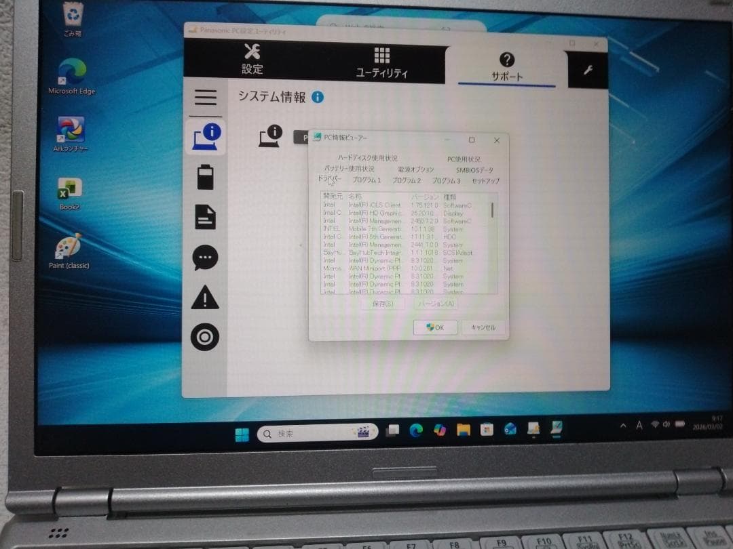Click the laptop info icon in content area
This screenshot has width=733, height=549.
click(271, 136)
